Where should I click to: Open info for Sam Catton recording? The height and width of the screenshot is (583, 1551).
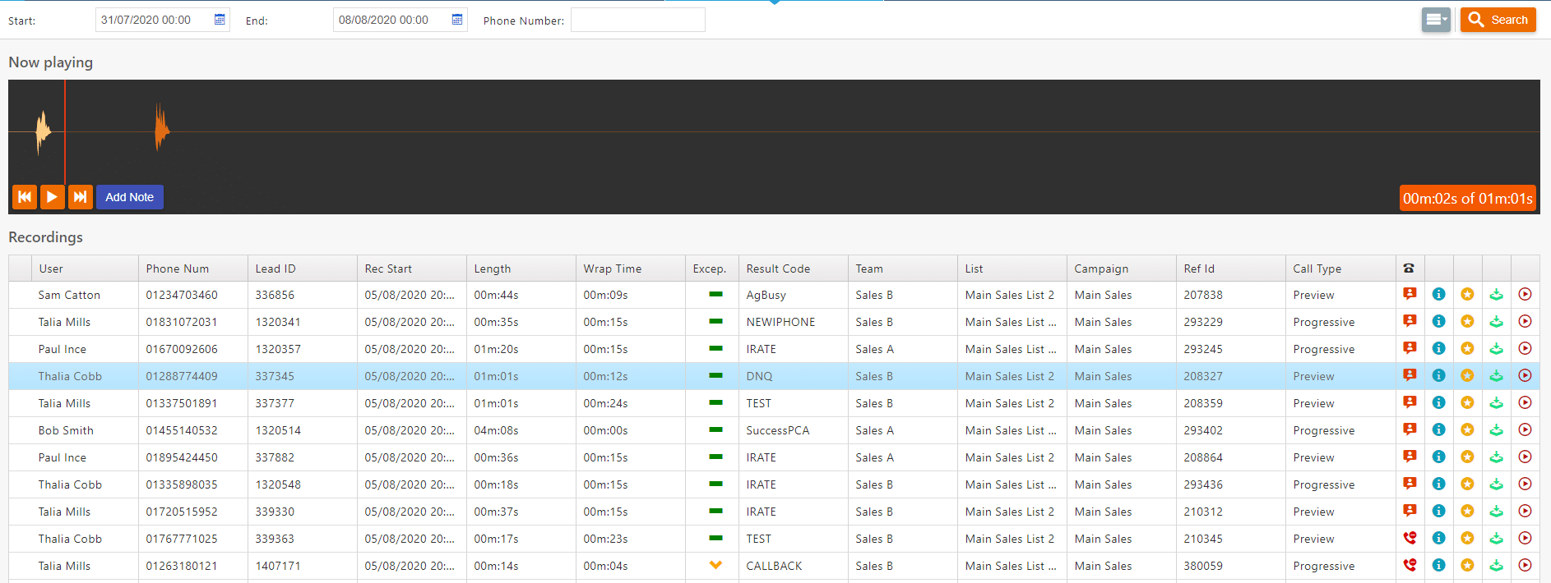[x=1438, y=294]
